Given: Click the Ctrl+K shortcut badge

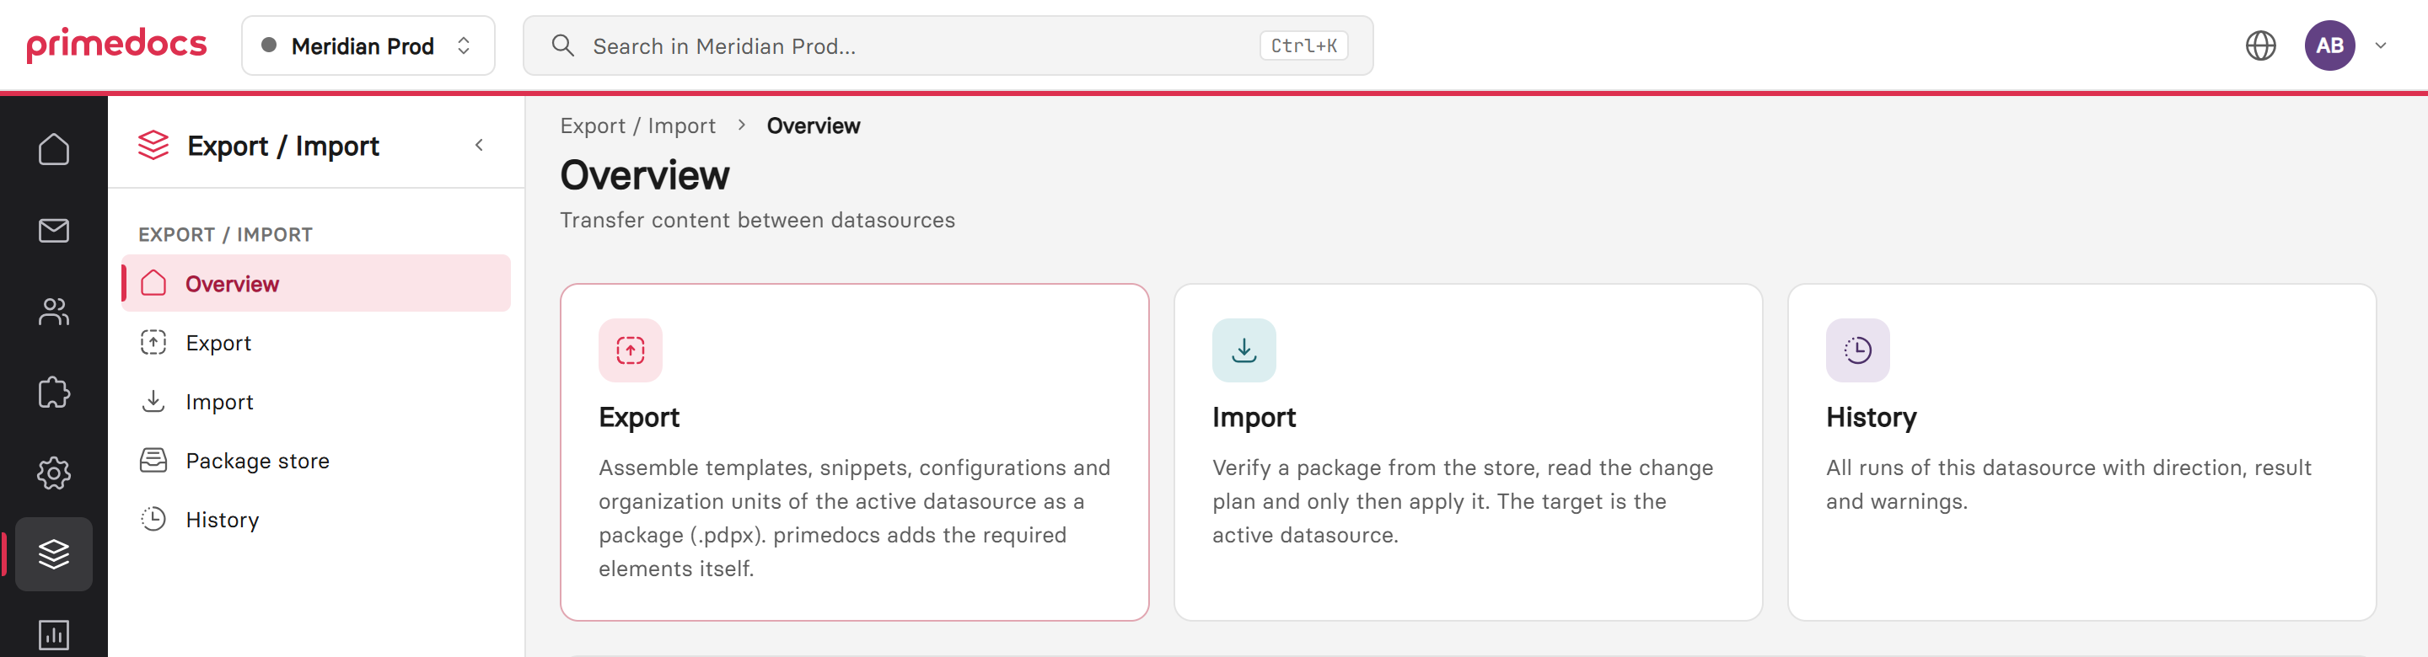Looking at the screenshot, I should tap(1303, 45).
